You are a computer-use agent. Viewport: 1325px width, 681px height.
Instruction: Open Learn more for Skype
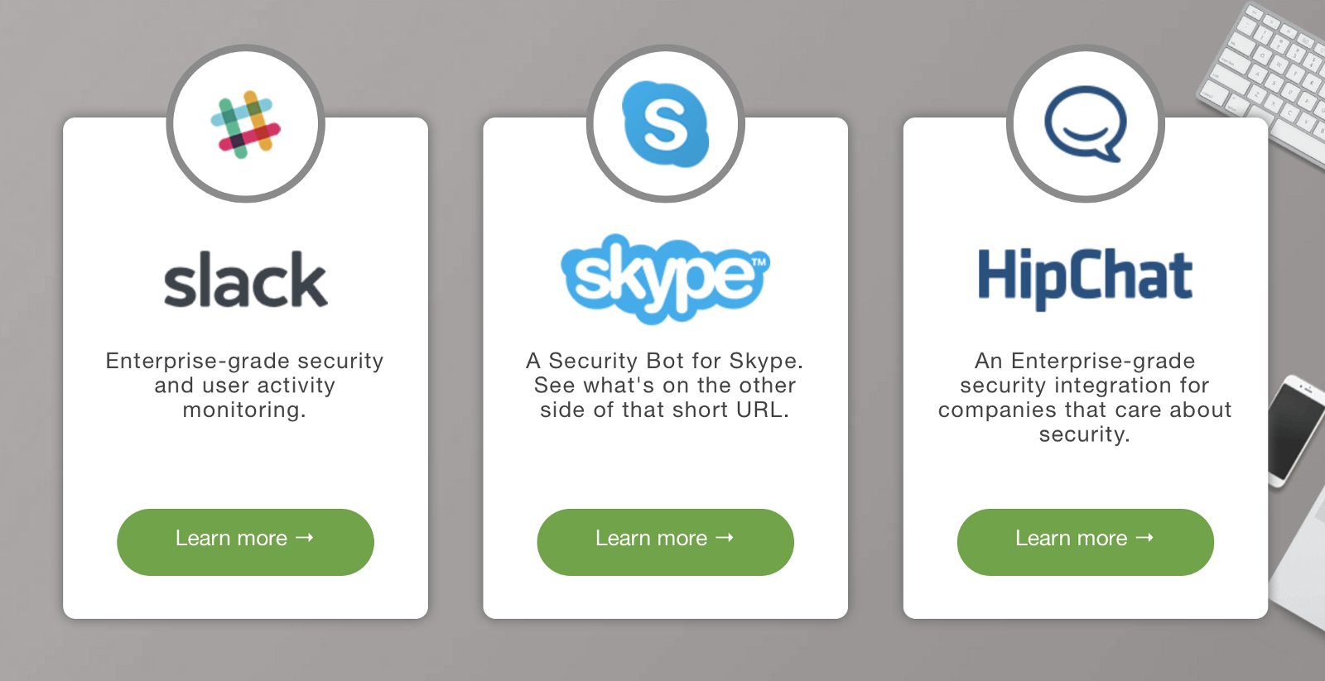click(x=651, y=539)
